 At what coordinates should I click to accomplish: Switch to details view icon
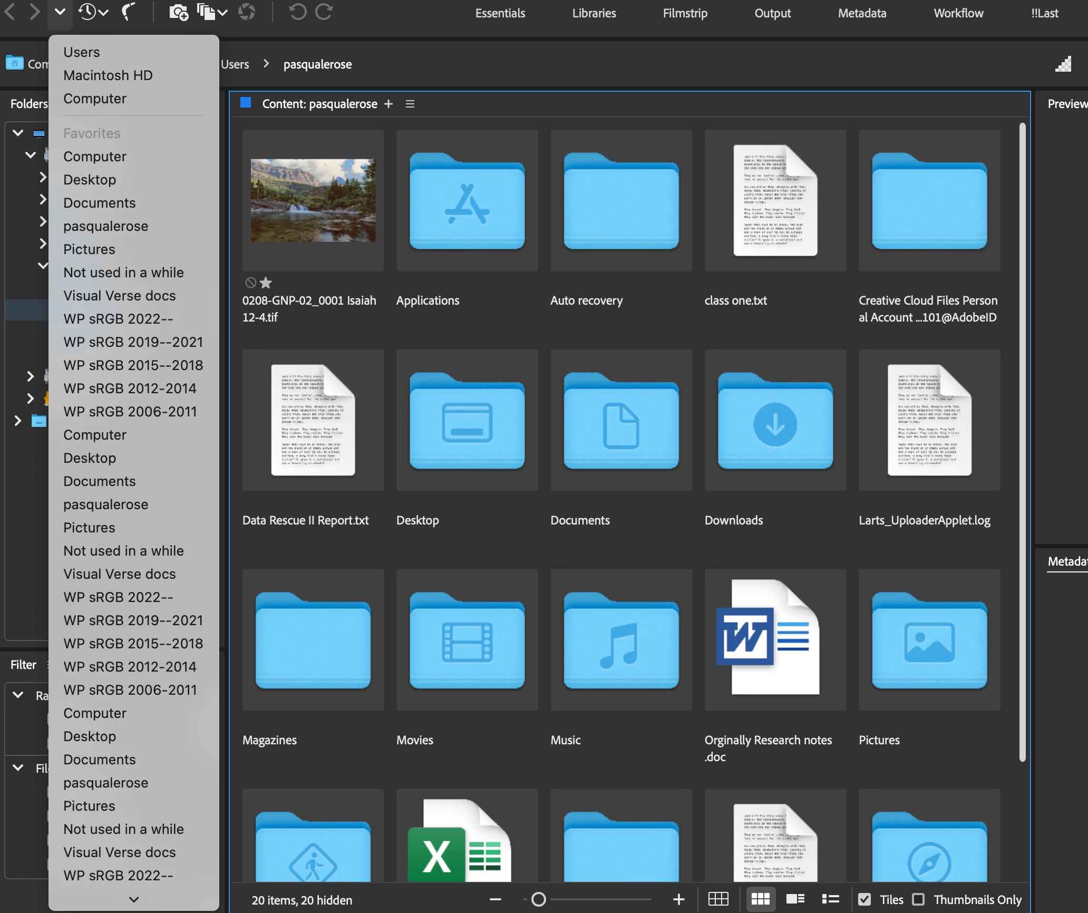pos(795,899)
